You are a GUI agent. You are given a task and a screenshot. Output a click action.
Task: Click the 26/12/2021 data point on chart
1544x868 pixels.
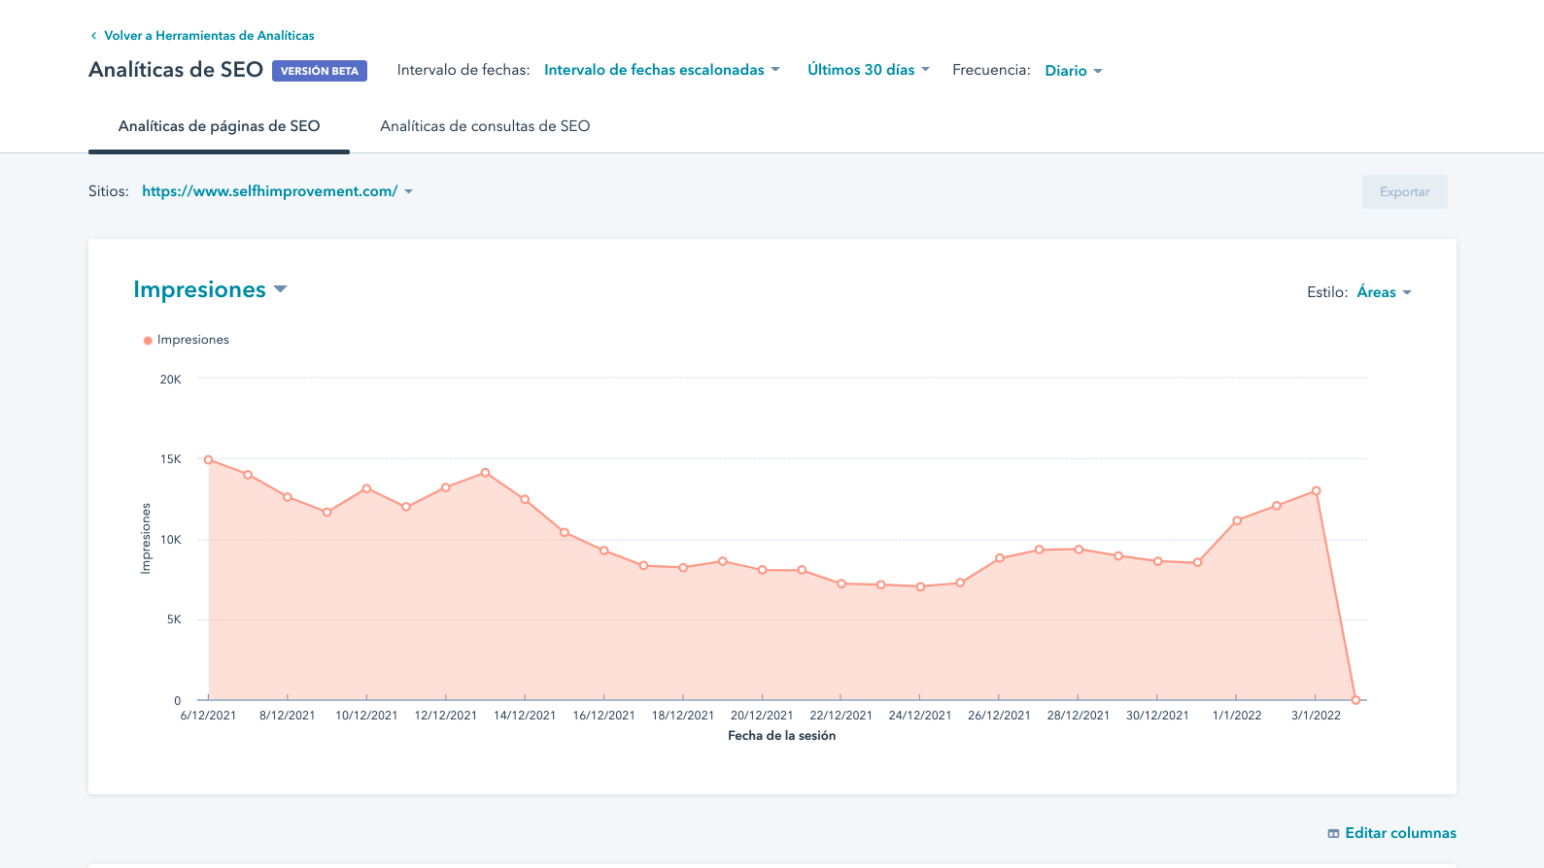(x=999, y=558)
